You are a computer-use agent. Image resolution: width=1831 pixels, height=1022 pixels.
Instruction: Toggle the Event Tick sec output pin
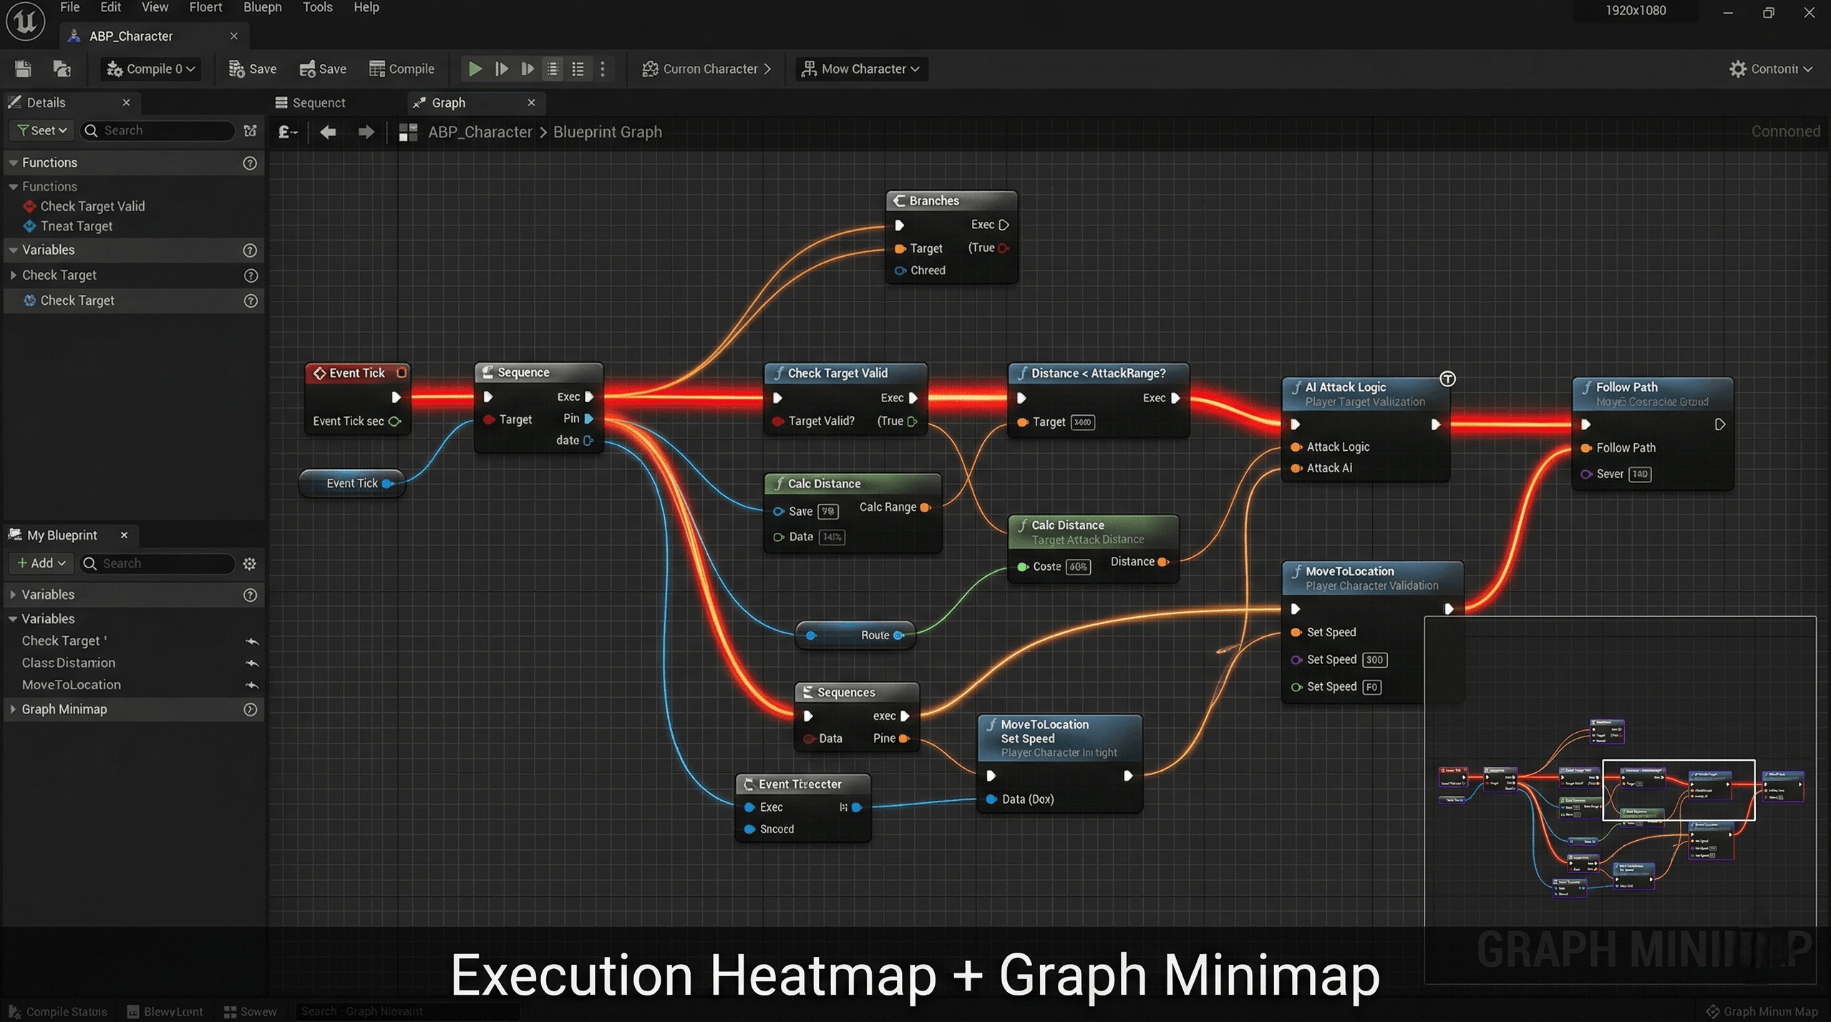click(394, 422)
